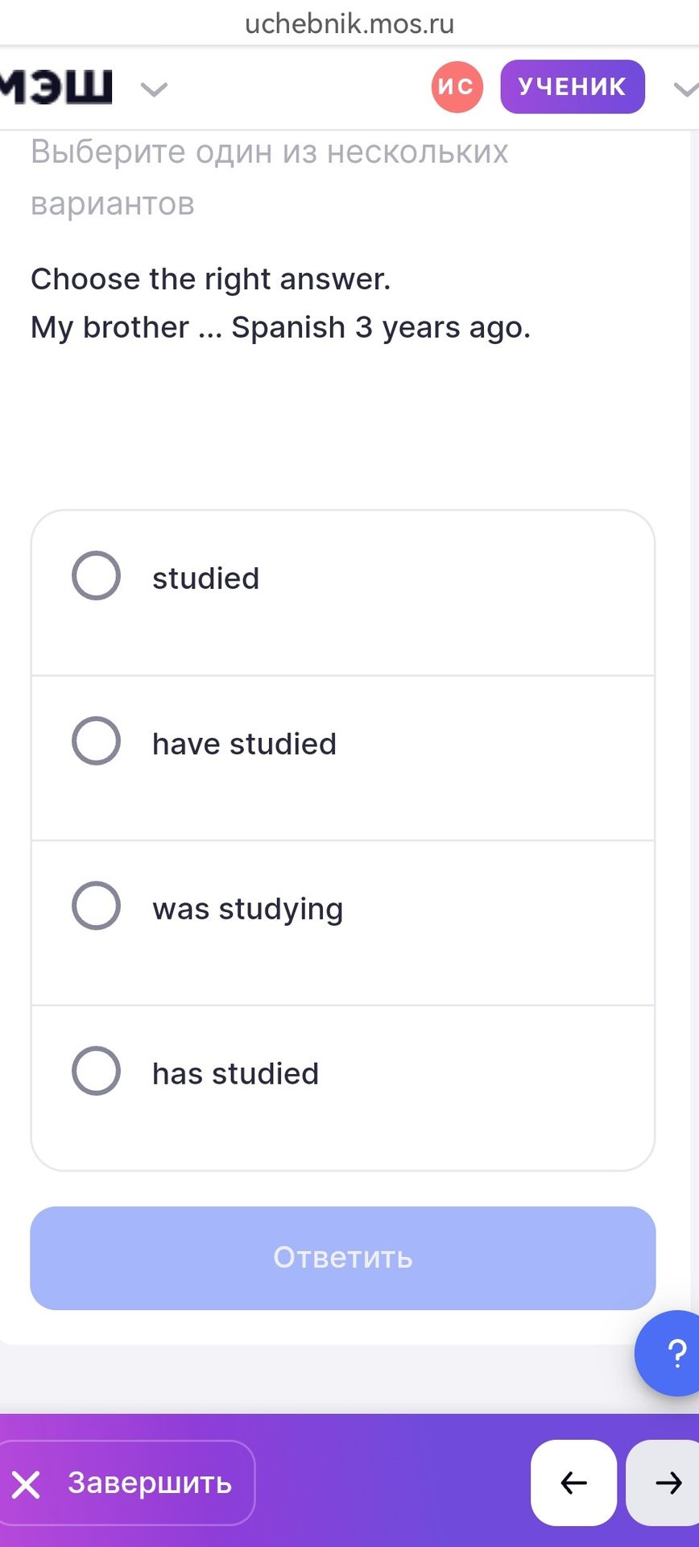
Task: Click the "has studied" answer text
Action: [x=236, y=1074]
